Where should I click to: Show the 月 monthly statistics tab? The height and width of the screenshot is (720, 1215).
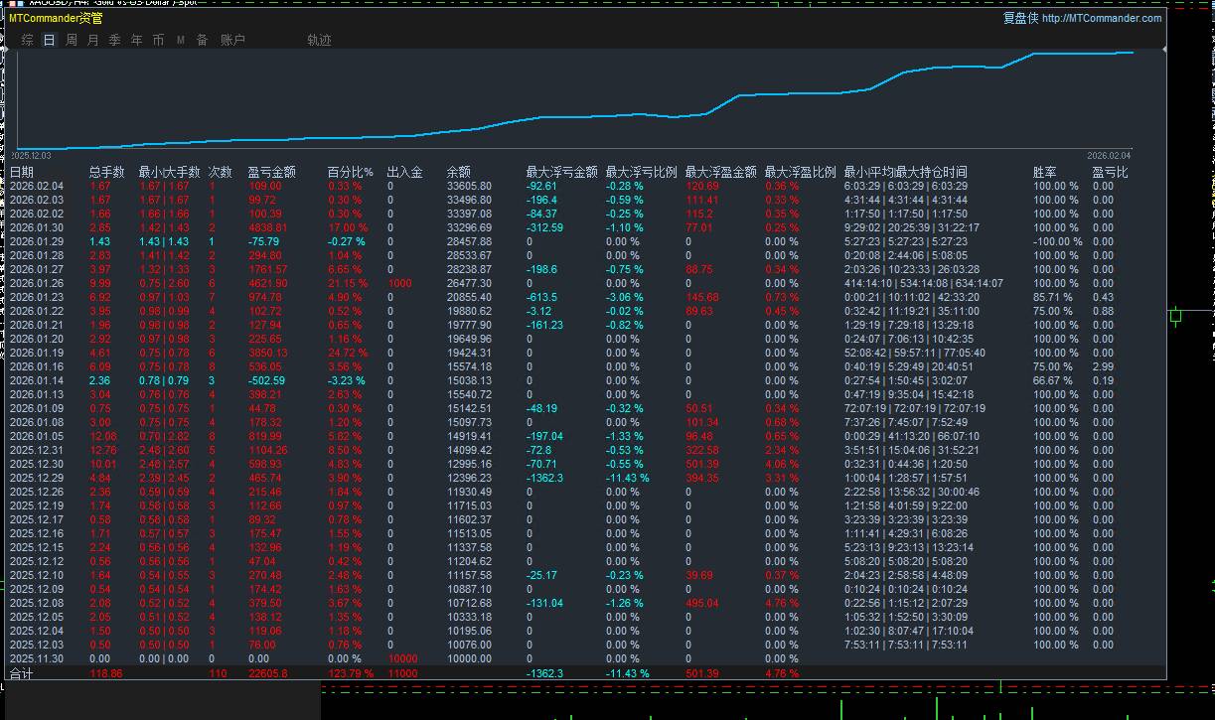tap(93, 40)
